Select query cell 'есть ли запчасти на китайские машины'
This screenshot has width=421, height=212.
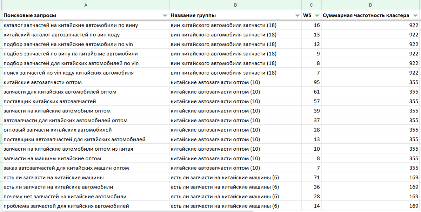pos(85,177)
